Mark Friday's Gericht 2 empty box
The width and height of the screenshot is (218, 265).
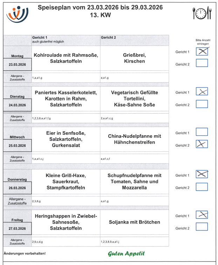(x=202, y=227)
